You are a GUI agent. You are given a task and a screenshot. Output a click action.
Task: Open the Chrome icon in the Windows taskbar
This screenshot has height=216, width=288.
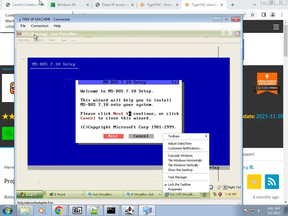(x=59, y=210)
